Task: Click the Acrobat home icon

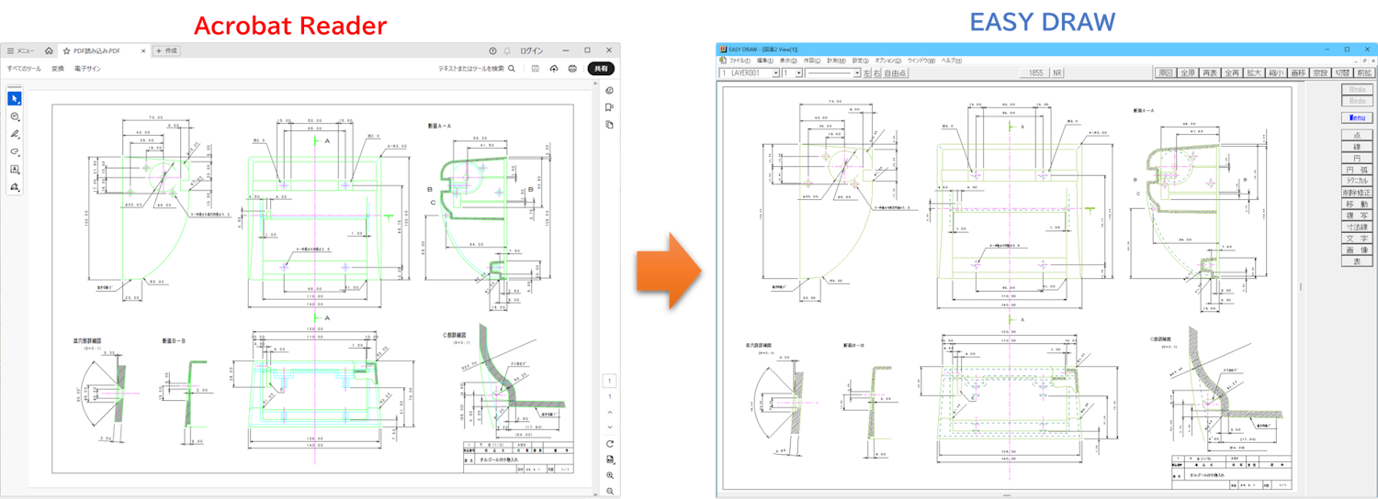Action: click(49, 50)
